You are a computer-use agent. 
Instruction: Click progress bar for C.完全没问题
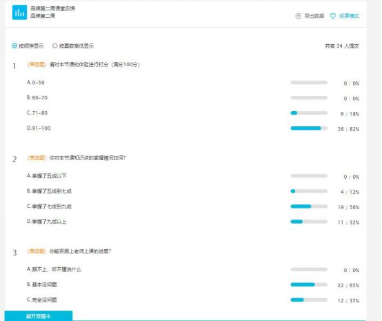pyautogui.click(x=309, y=300)
